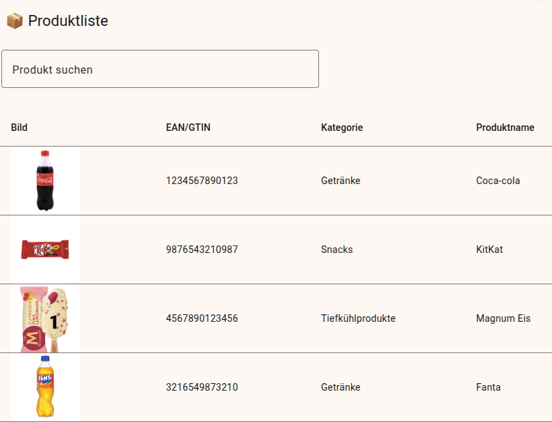Open the Magnum ice cream product image
Viewport: 552px width, 422px height.
click(x=45, y=318)
